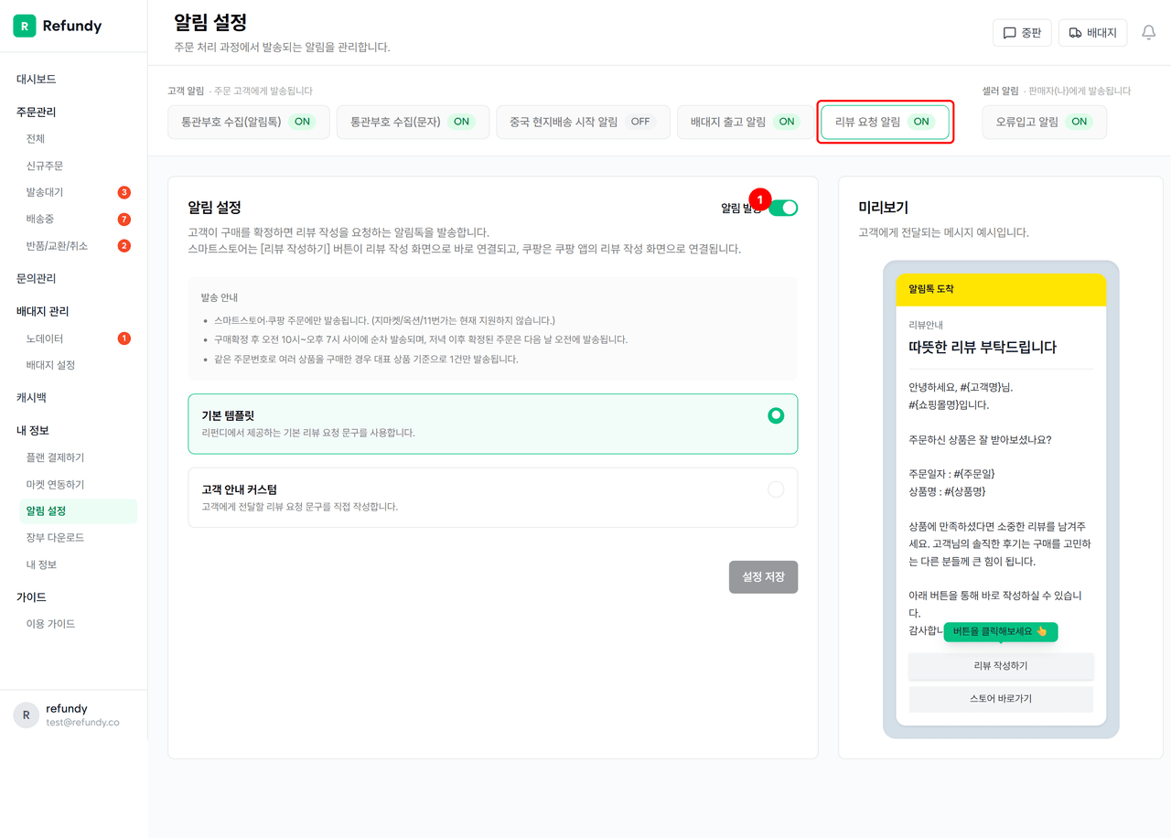Go to 대시보드 in the sidebar
Viewport: 1171px width, 838px height.
[37, 80]
